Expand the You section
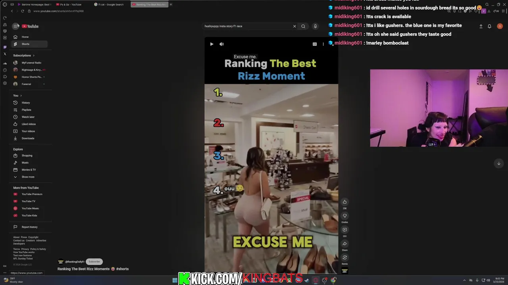The image size is (508, 285). (17, 95)
